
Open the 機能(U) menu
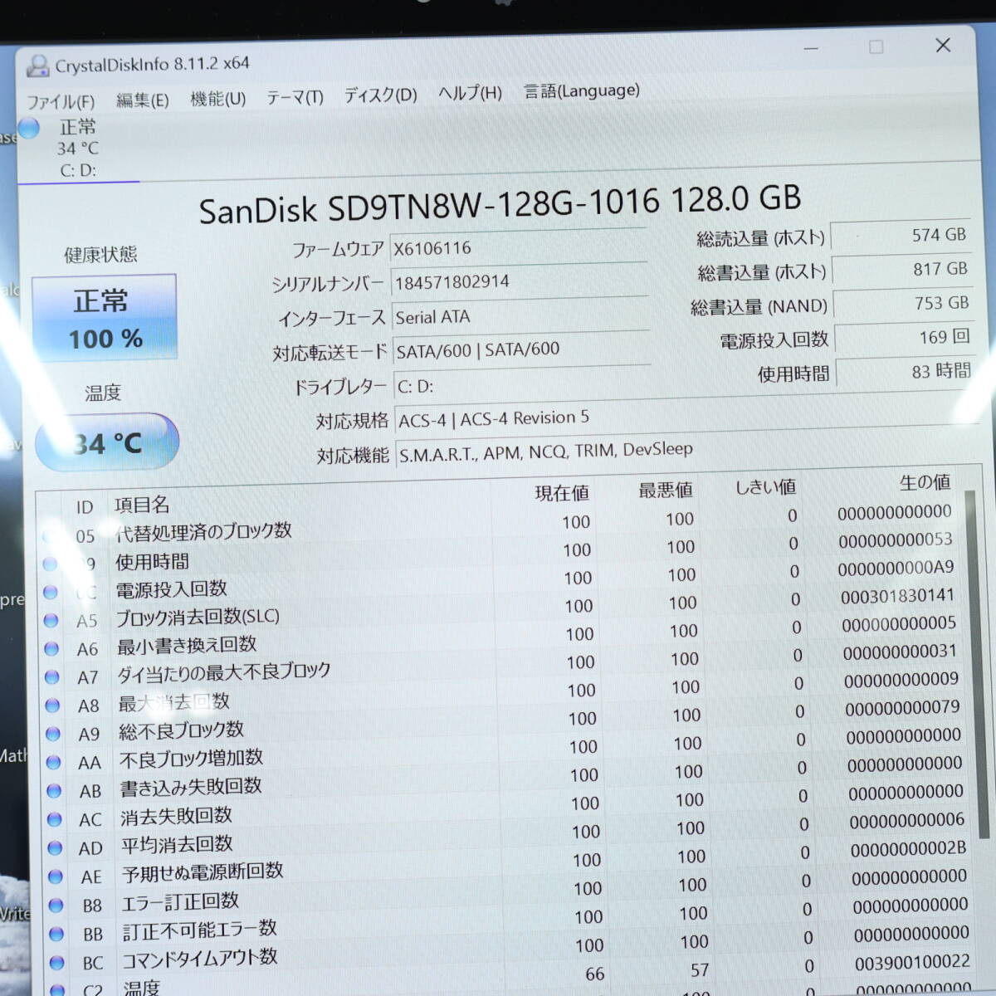(217, 99)
